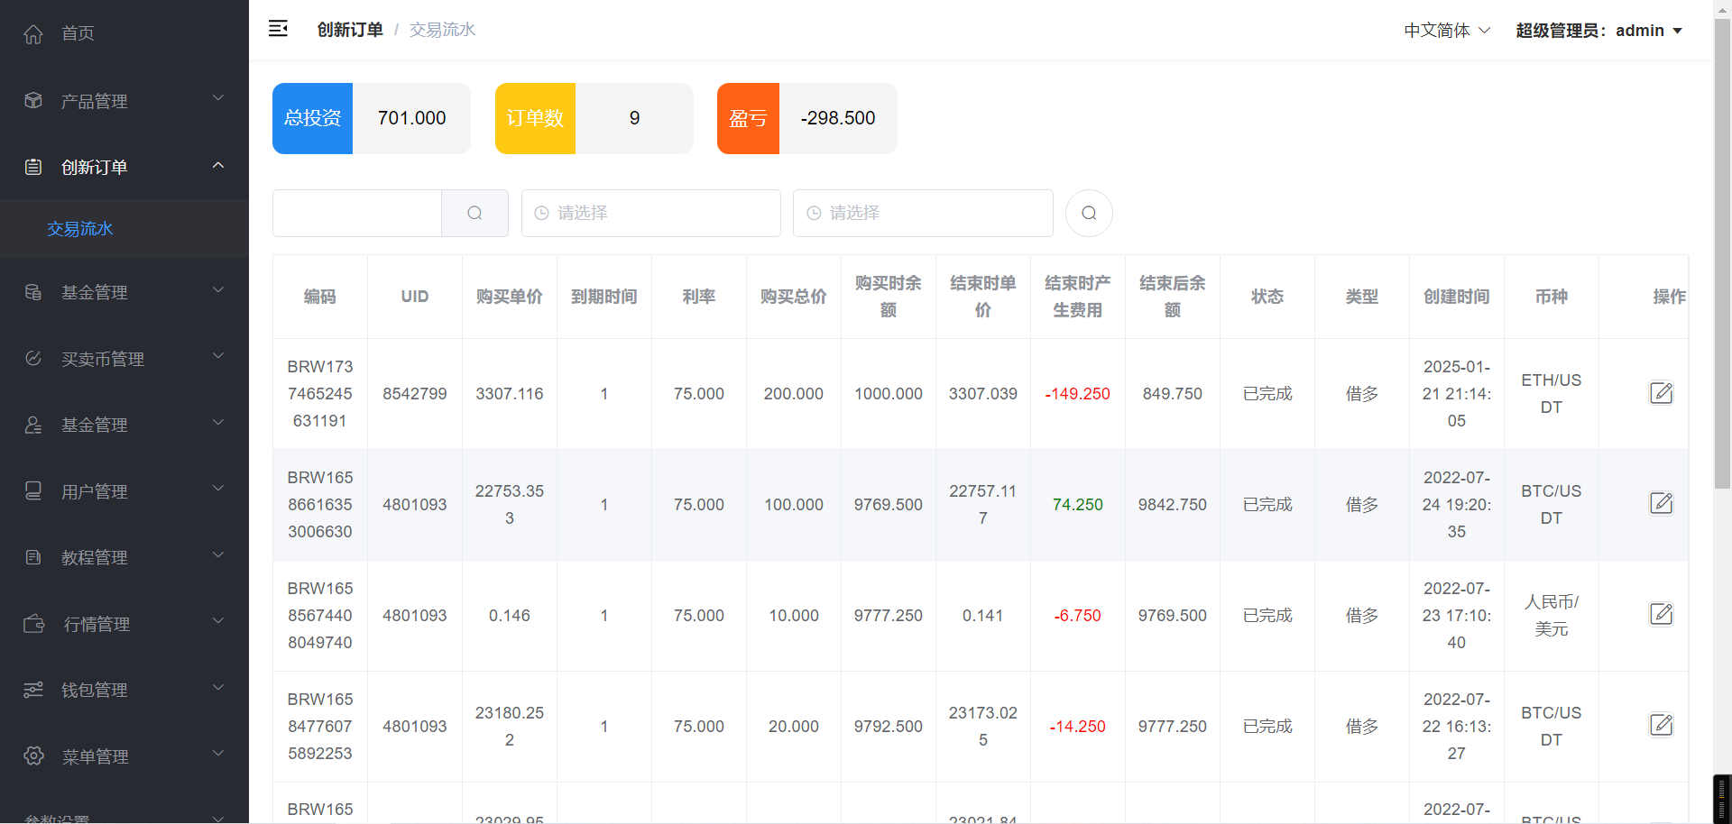This screenshot has height=824, width=1732.
Task: Click the round search button beside date filters
Action: [1089, 213]
